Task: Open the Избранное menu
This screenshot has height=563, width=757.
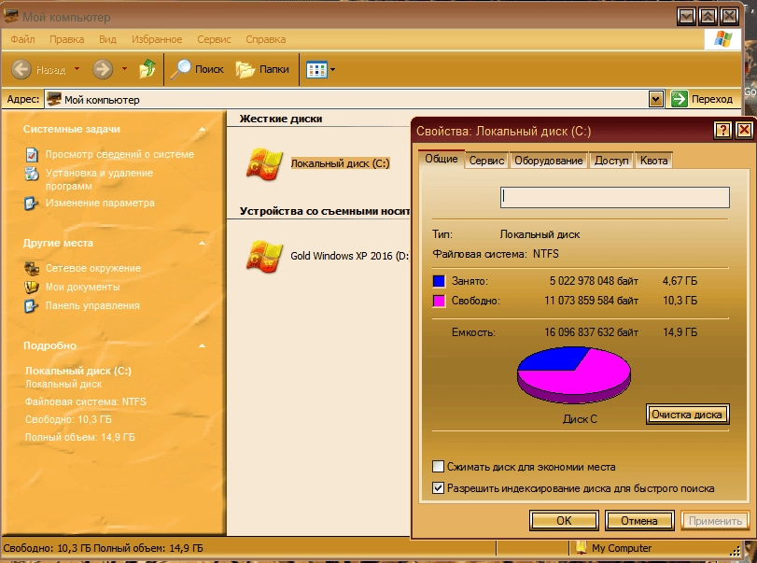Action: pos(157,39)
